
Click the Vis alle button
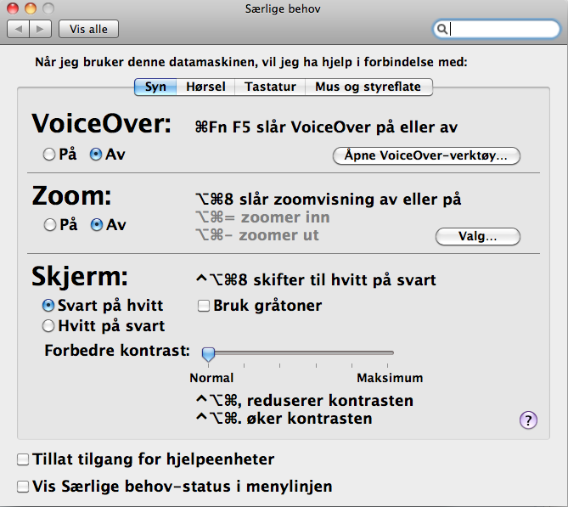(89, 29)
